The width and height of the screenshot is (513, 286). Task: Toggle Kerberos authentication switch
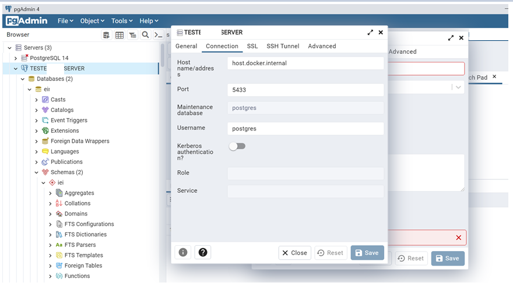point(237,146)
